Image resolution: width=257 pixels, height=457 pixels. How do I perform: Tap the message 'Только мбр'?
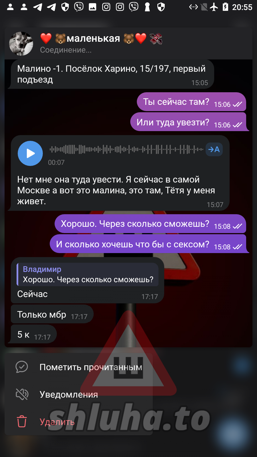tap(52, 314)
